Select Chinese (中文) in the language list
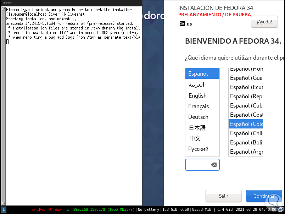The width and height of the screenshot is (285, 214). (x=202, y=138)
